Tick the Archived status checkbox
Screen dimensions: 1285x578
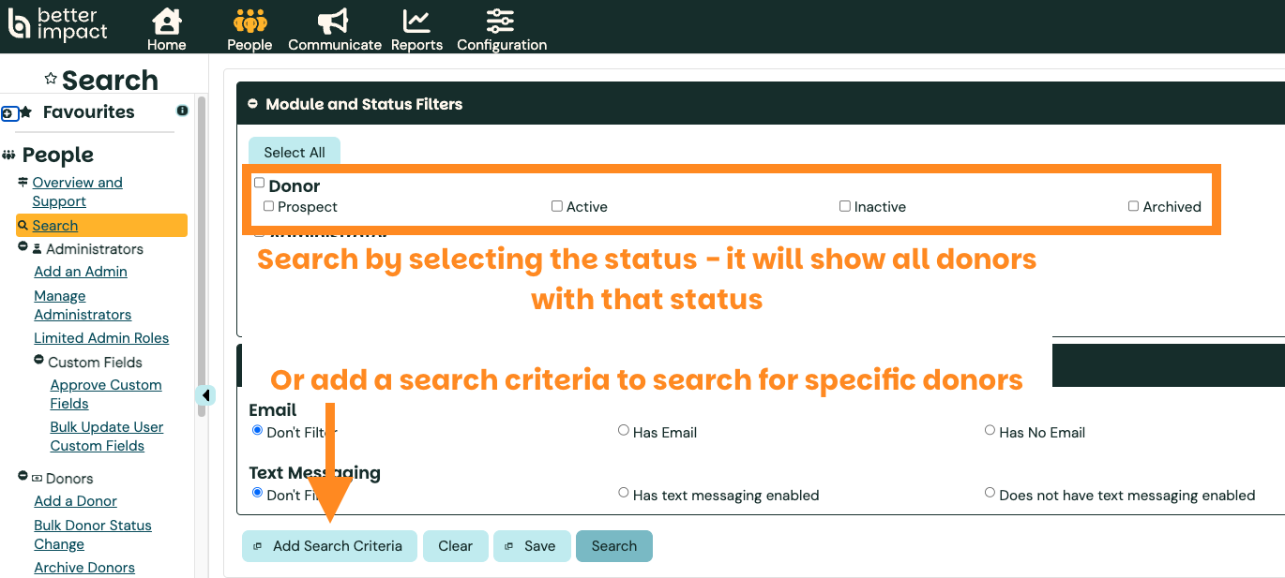pos(1133,206)
